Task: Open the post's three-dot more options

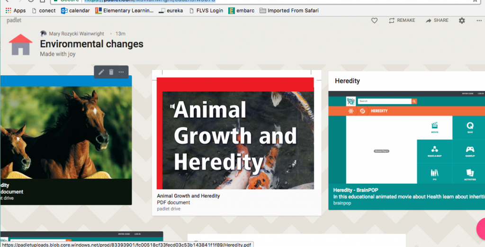Action: click(x=121, y=72)
